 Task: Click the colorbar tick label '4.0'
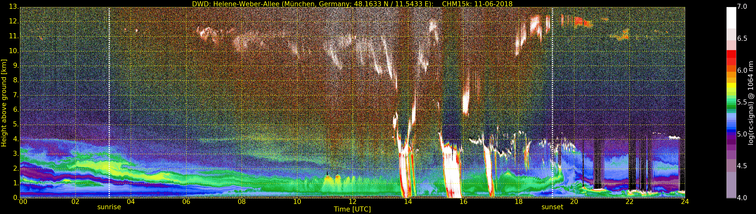(742, 198)
